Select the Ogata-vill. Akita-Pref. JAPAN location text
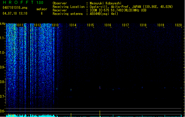This screenshot has height=117, width=185. (131, 7)
